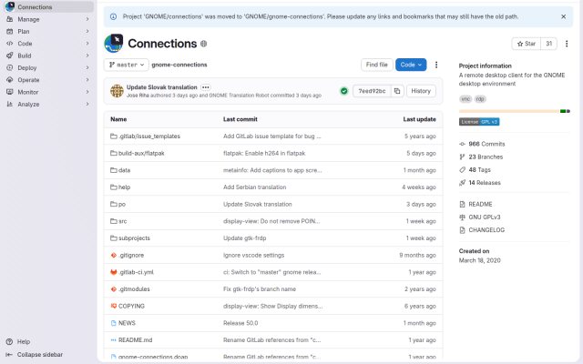Viewport: 583px width, 364px height.
Task: Expand the Manage menu chevron
Action: [87, 19]
